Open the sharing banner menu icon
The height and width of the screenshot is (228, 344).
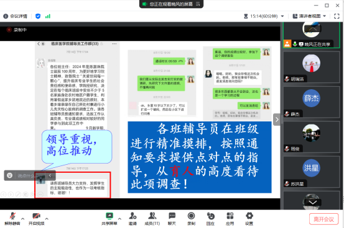(198, 4)
